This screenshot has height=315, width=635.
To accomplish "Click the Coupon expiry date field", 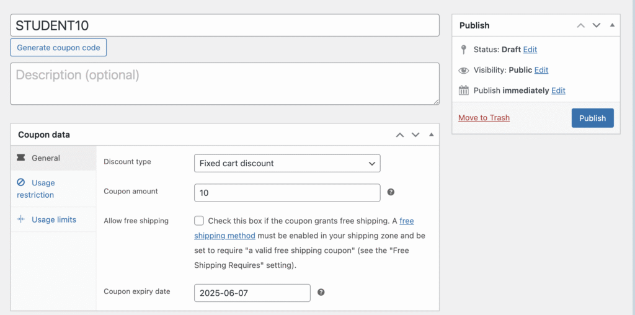I will pos(252,293).
